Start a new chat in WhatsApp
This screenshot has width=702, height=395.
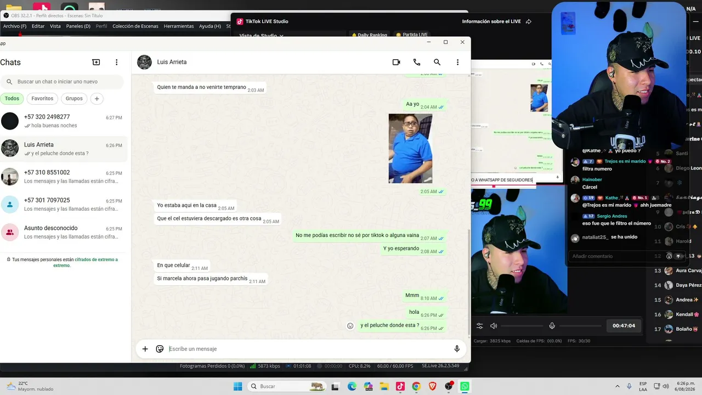click(96, 63)
